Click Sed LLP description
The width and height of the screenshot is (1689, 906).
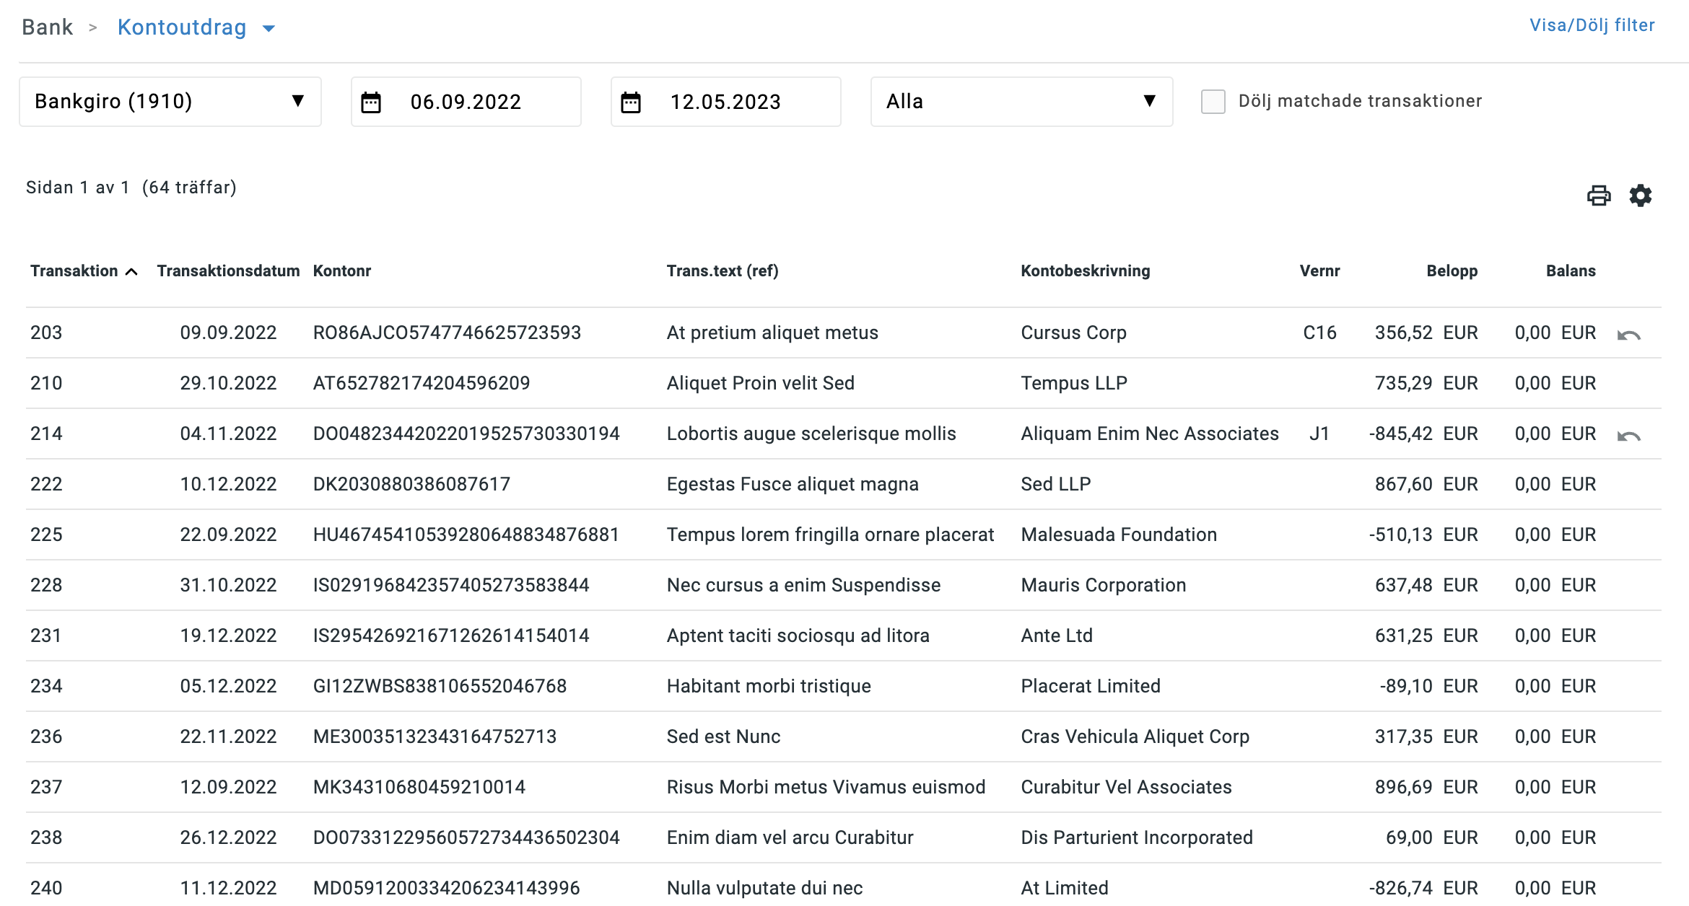tap(1055, 484)
